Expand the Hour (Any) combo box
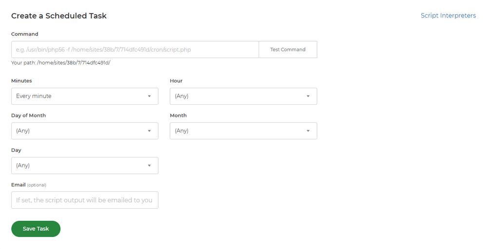The width and height of the screenshot is (487, 249). point(243,96)
